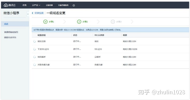The image size is (190, 100).
Task: Click the 一级域名变更 page heading
Action: click(56, 13)
